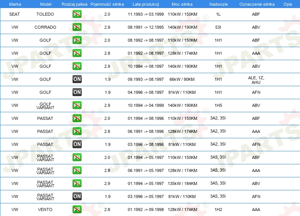
Task: Click the petrol icon in the GOLF VARIANT row
Action: [77, 105]
